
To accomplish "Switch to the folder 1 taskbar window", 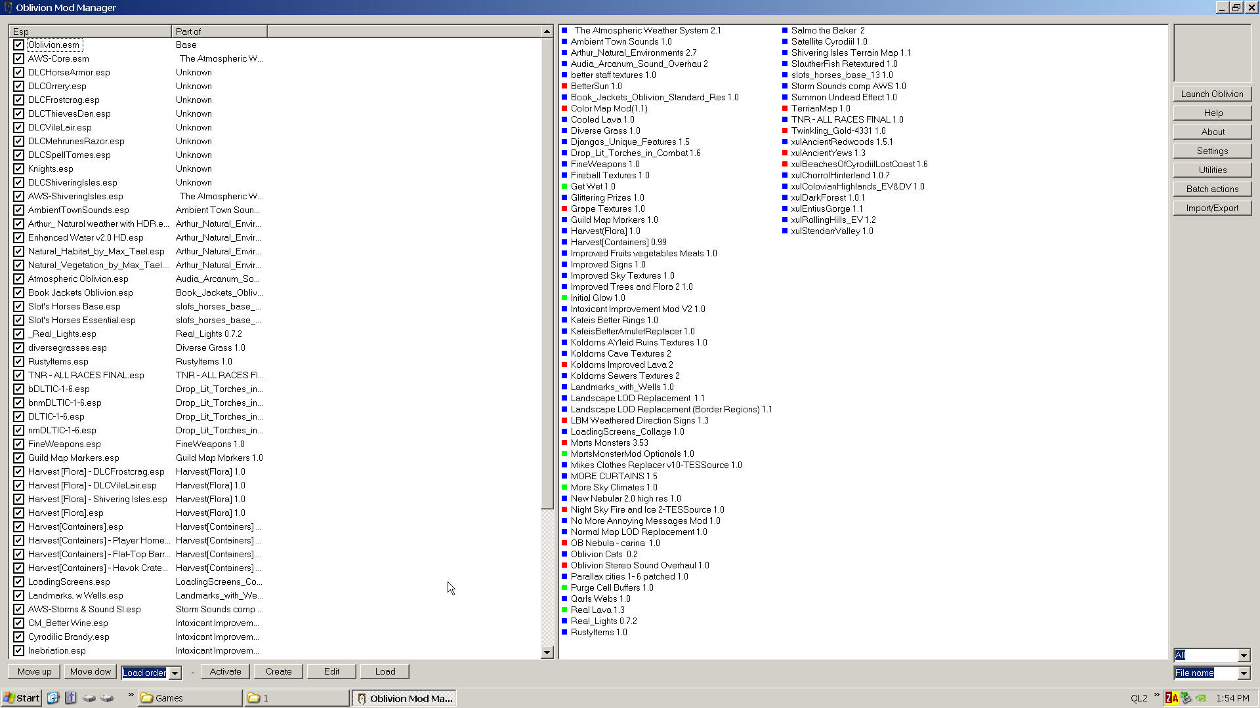I will (x=297, y=698).
